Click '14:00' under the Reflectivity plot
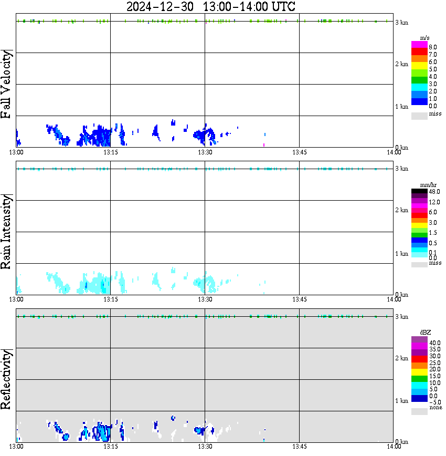 pyautogui.click(x=394, y=447)
